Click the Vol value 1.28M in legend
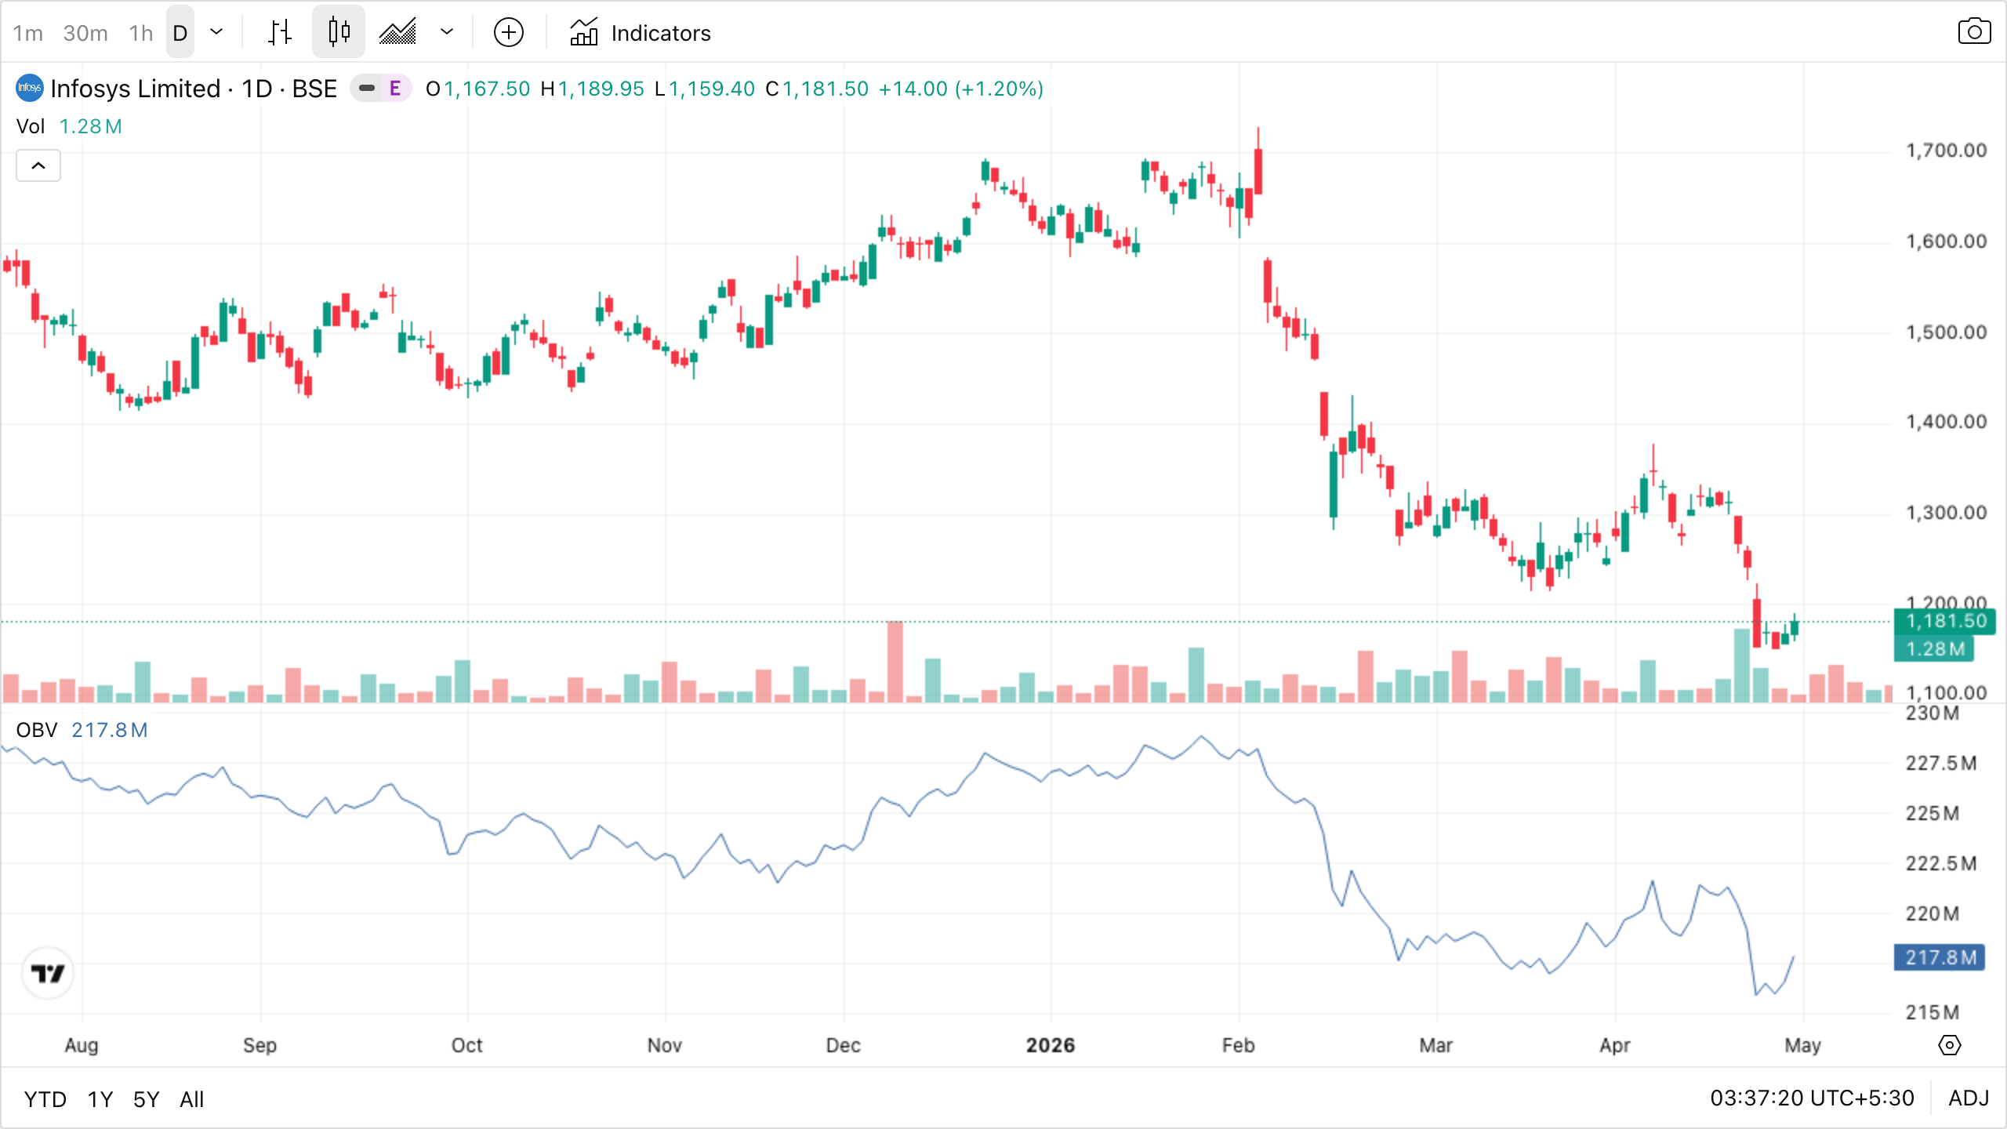The width and height of the screenshot is (2007, 1129). click(91, 126)
